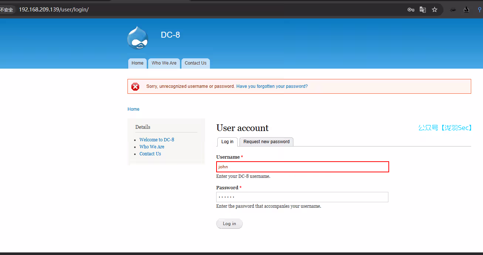Screen dimensions: 483x255
Task: Open the Who We Are navigation tab
Action: pos(164,63)
